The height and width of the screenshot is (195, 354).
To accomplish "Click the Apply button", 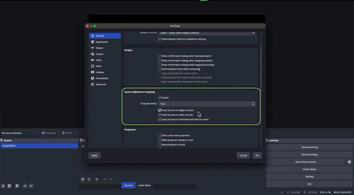I will tap(95, 156).
